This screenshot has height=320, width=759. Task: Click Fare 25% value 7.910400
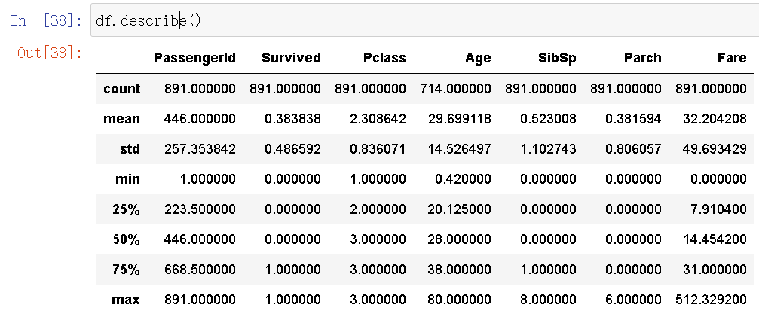(718, 209)
